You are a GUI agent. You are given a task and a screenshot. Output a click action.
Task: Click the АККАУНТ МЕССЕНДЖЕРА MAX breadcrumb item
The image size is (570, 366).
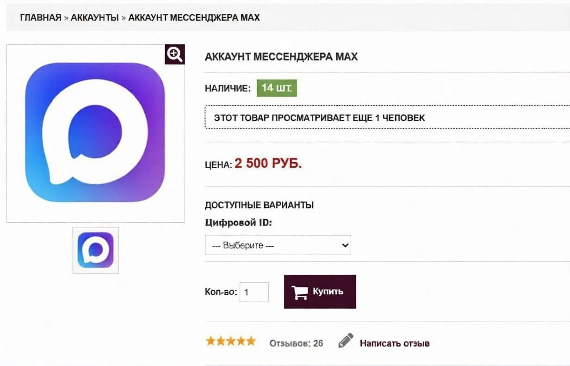pyautogui.click(x=194, y=18)
